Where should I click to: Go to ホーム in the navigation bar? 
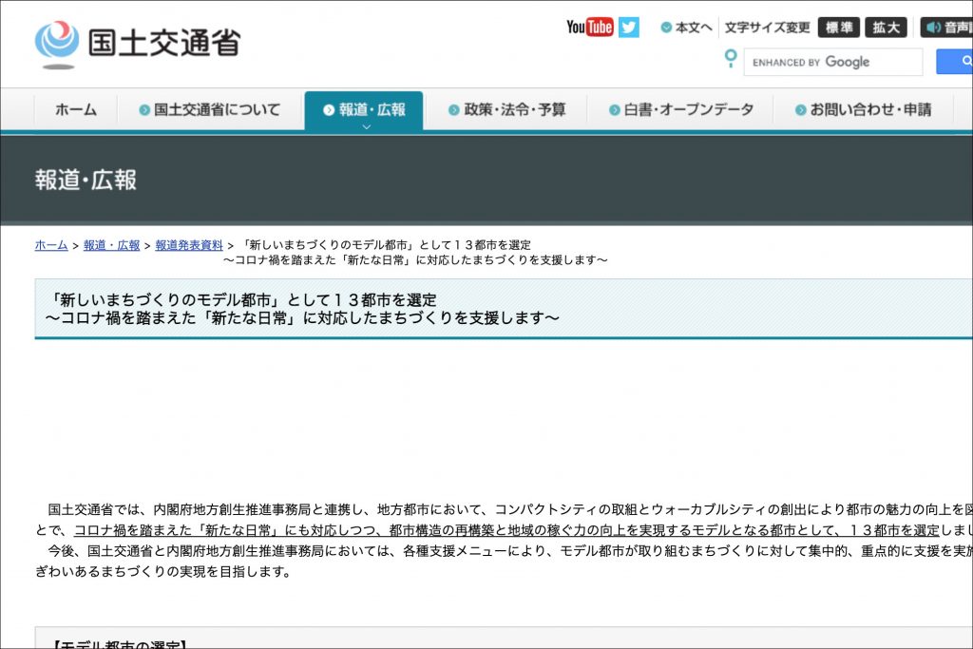[x=76, y=109]
